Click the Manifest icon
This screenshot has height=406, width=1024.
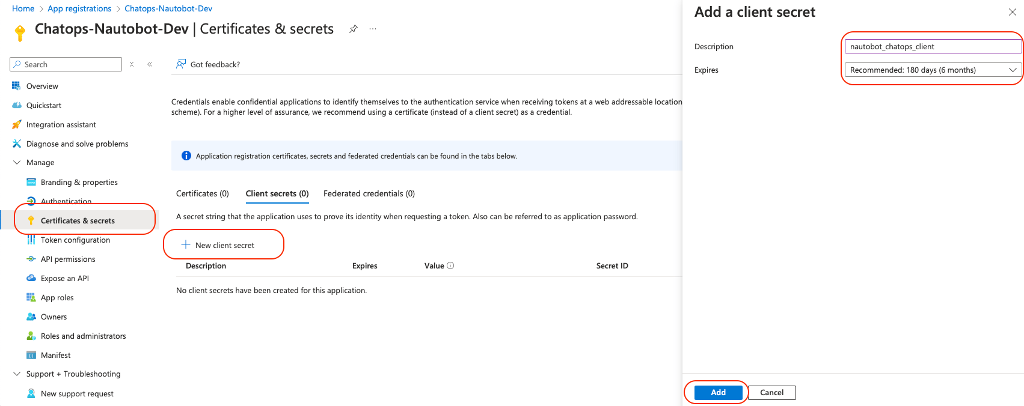[x=31, y=355]
